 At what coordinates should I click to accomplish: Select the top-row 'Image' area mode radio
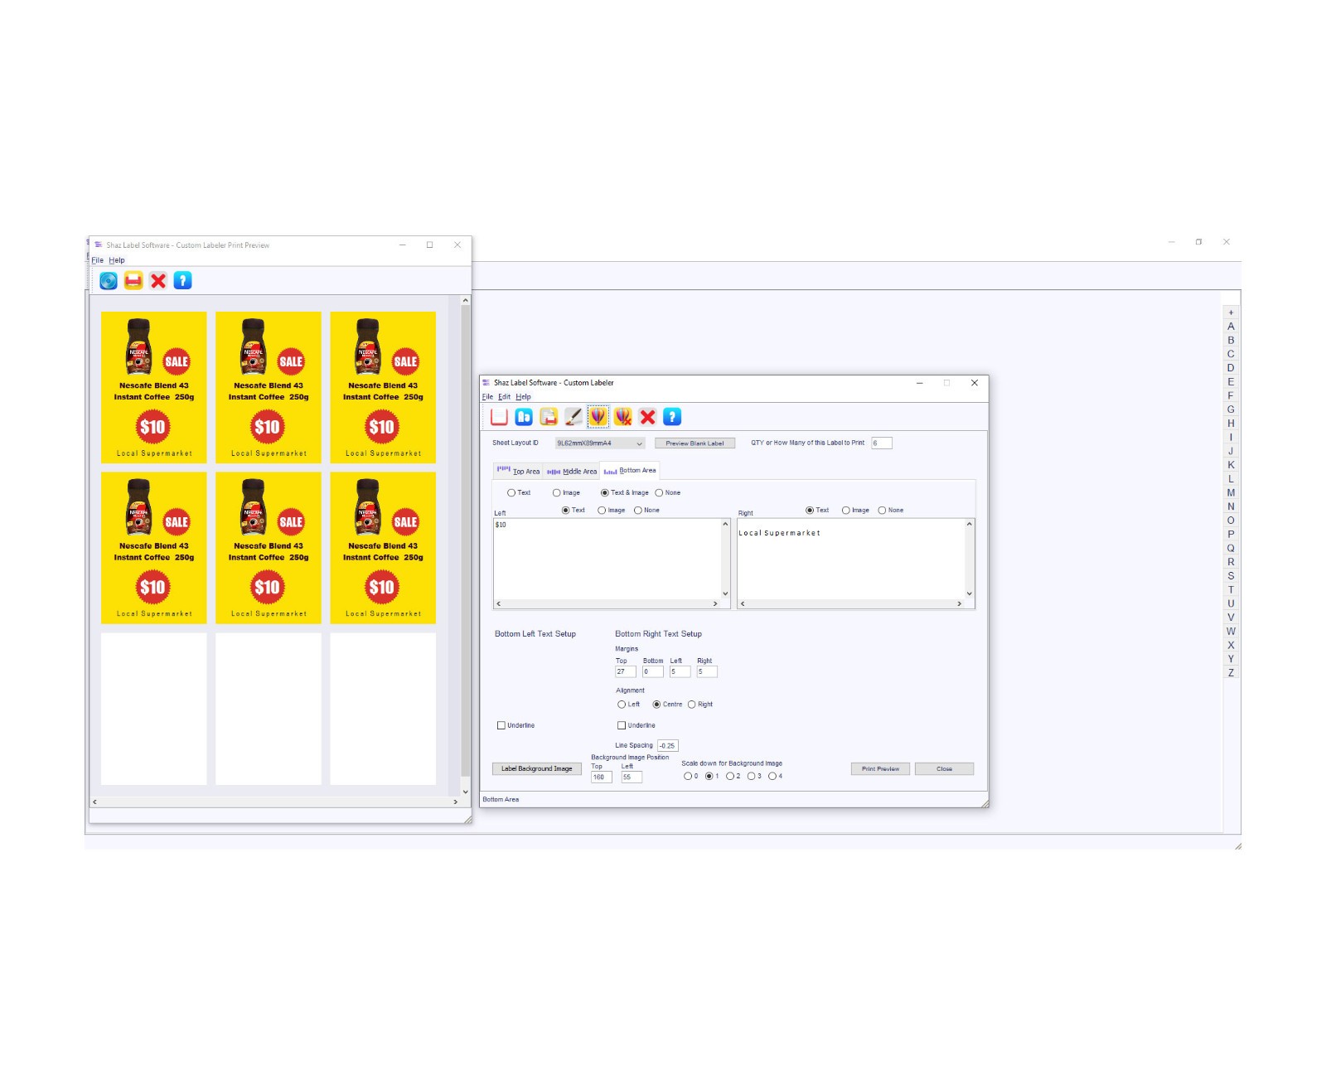556,493
